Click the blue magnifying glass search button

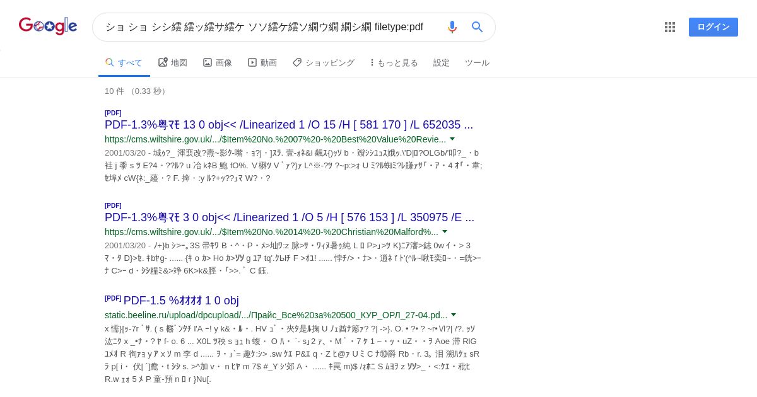point(478,27)
